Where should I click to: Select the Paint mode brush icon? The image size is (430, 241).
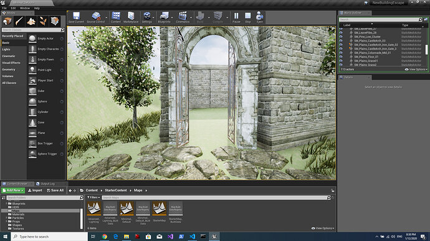point(19,21)
